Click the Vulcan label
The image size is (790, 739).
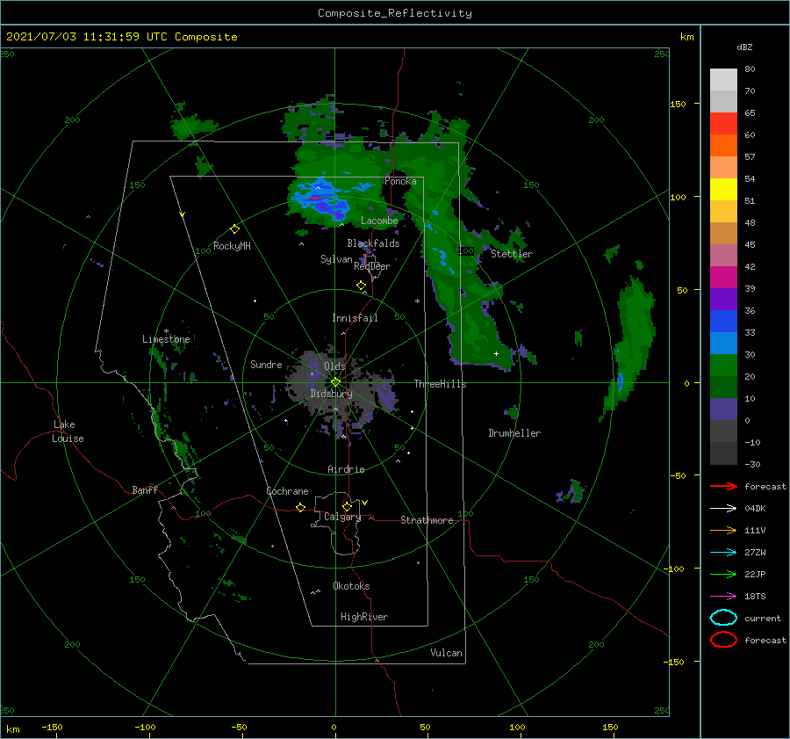(x=447, y=653)
